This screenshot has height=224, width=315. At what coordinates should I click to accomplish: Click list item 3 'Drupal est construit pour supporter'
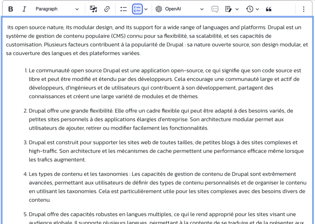coord(166,151)
